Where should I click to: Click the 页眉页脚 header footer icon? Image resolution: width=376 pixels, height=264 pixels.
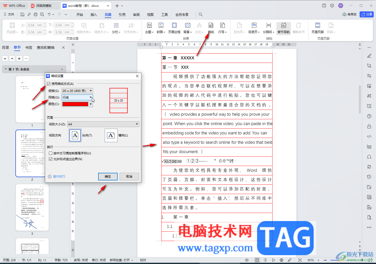tap(317, 28)
